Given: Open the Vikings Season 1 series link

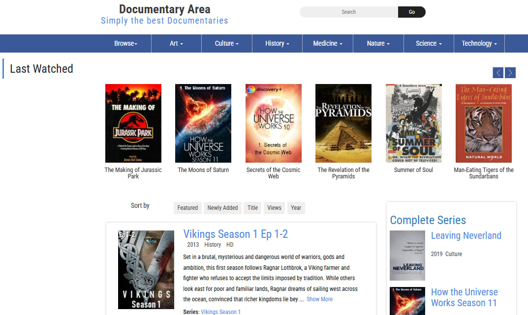Looking at the screenshot, I should [x=220, y=312].
